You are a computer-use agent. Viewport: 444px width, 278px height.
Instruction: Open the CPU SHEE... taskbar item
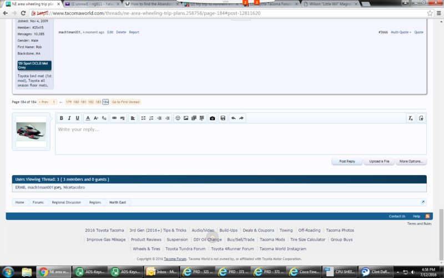pyautogui.click(x=340, y=272)
